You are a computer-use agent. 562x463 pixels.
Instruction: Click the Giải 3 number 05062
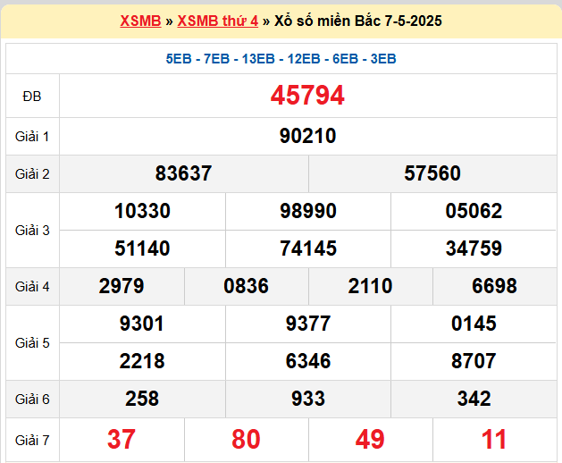[x=474, y=211]
